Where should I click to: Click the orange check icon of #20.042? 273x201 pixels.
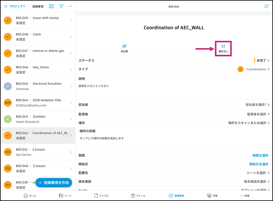click(x=8, y=136)
